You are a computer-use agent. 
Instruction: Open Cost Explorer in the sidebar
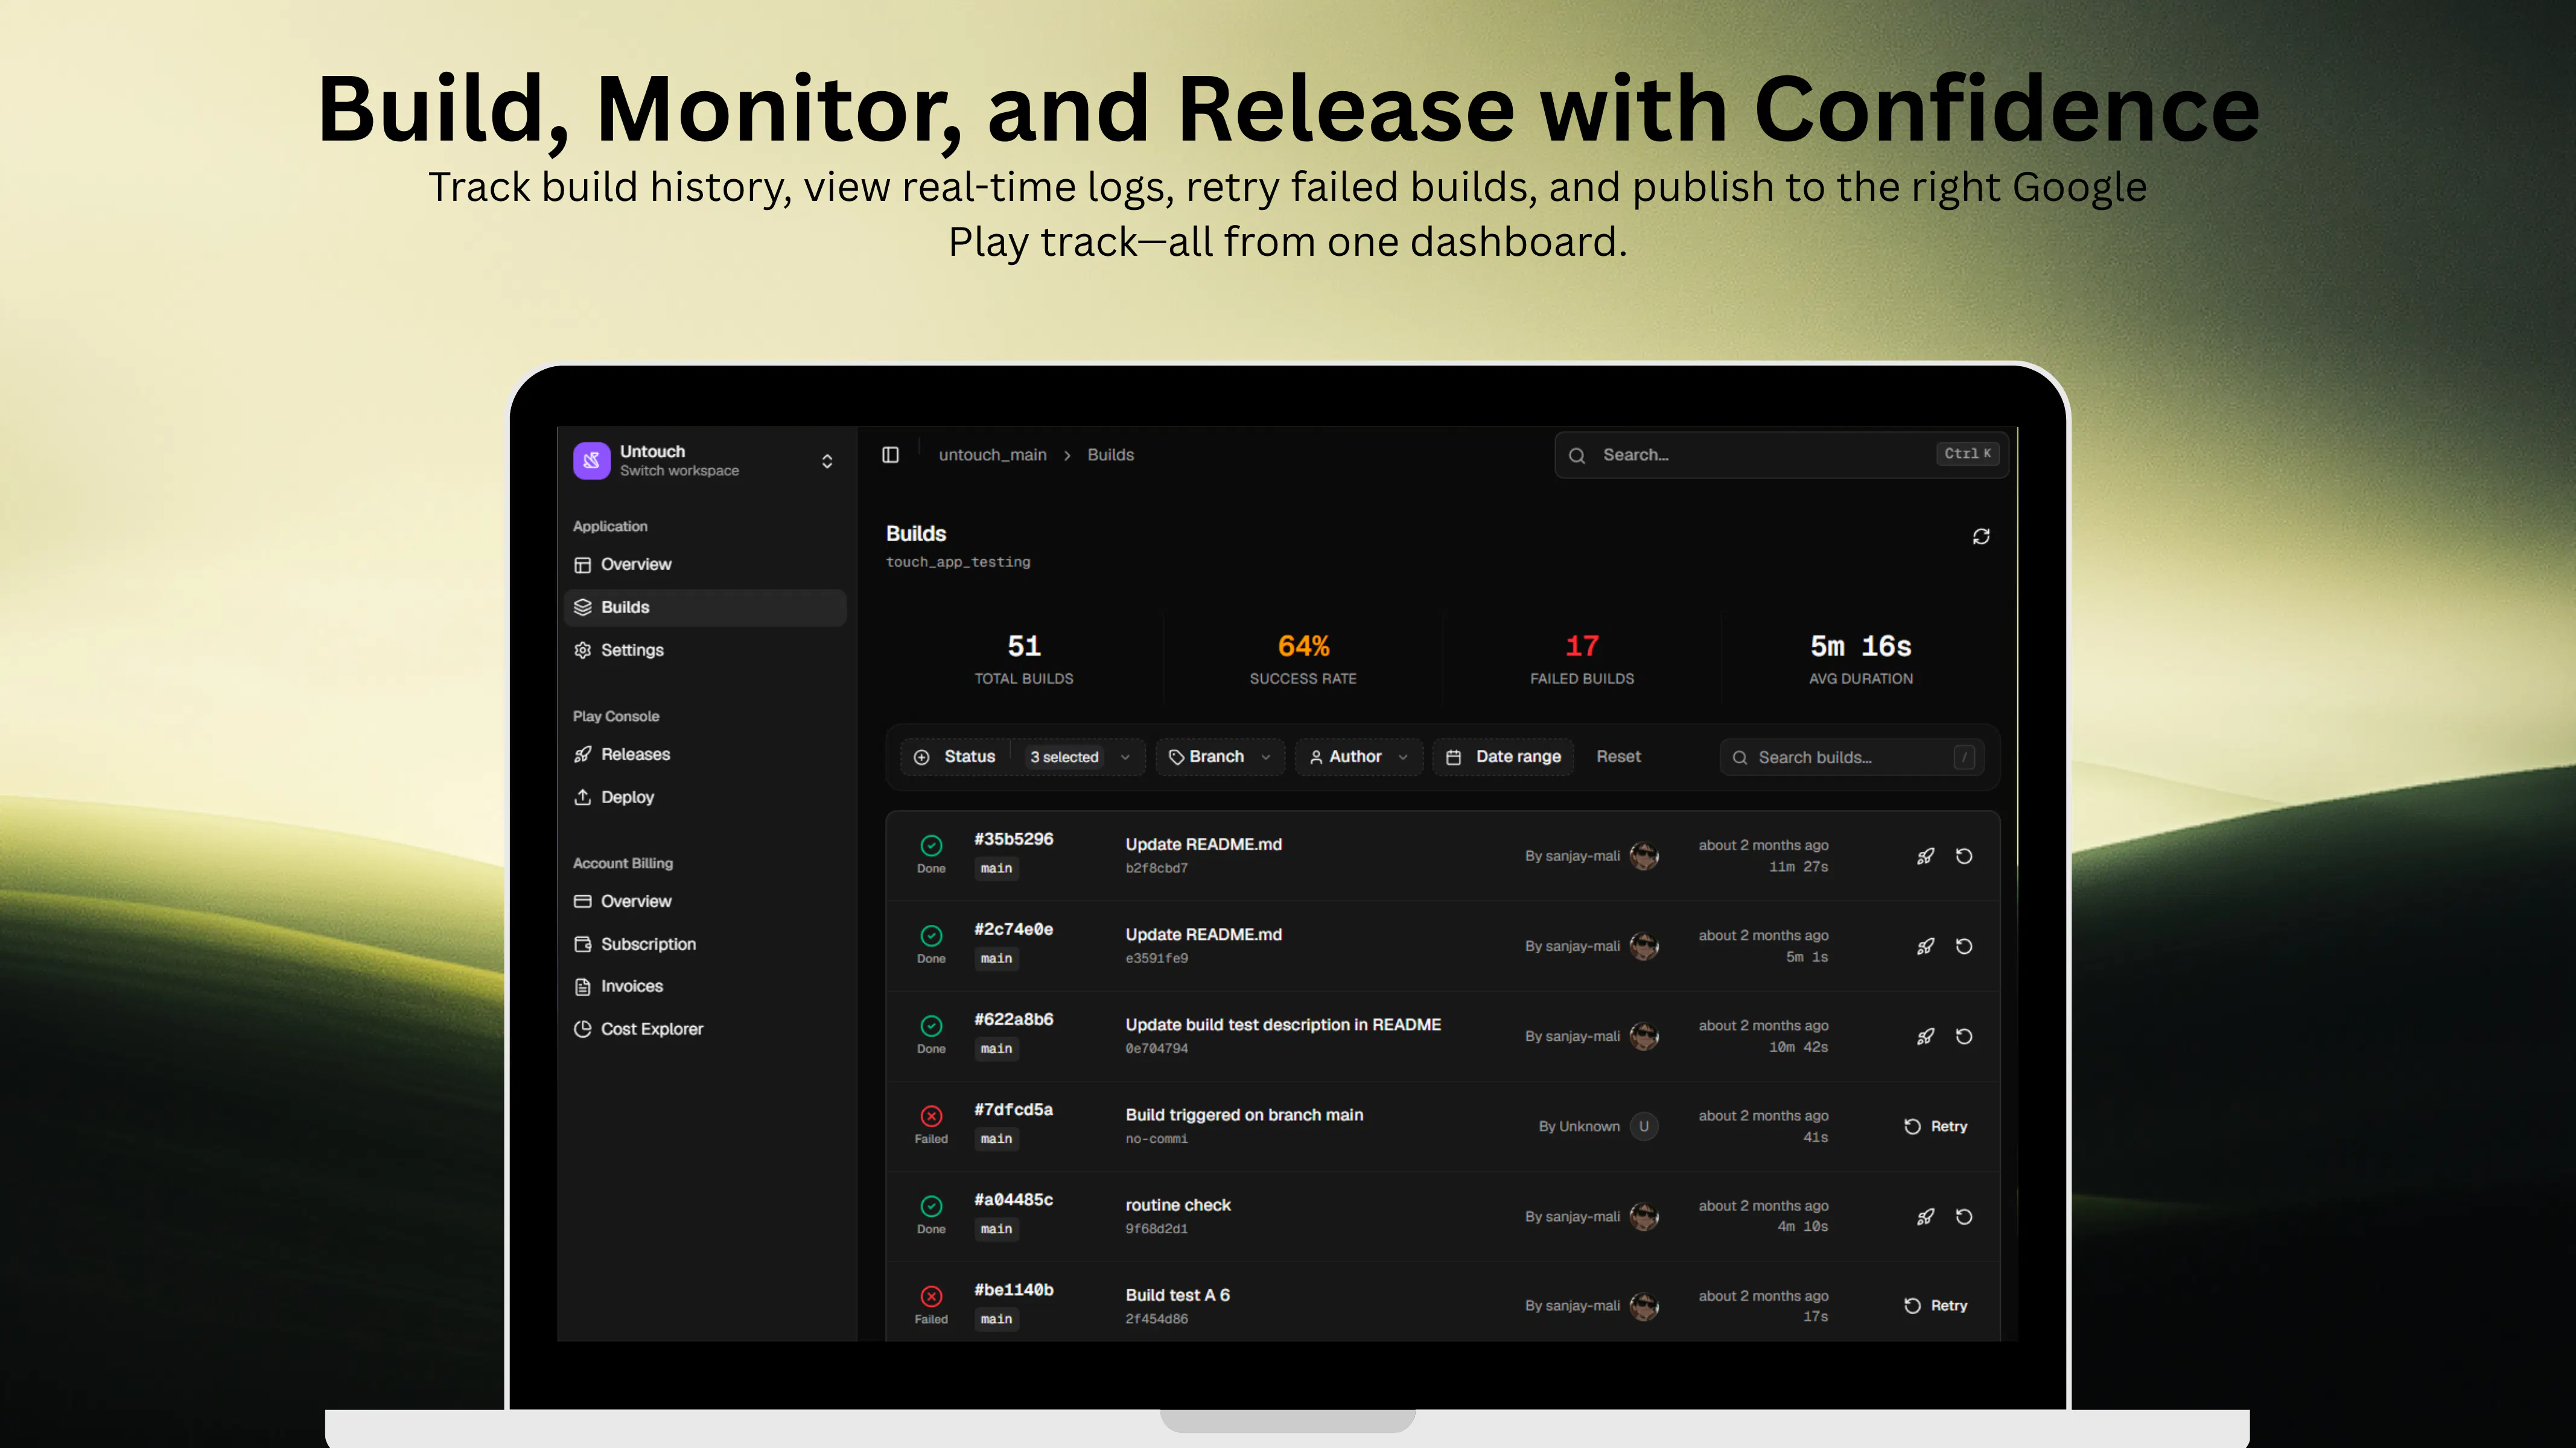705,1029
